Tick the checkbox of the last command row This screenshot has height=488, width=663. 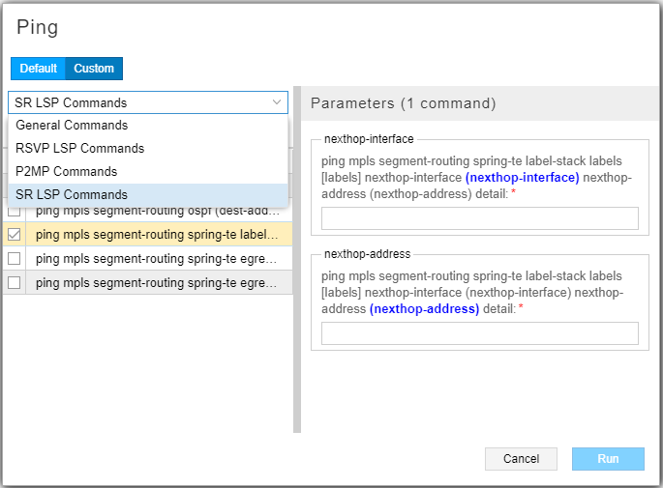click(x=15, y=282)
